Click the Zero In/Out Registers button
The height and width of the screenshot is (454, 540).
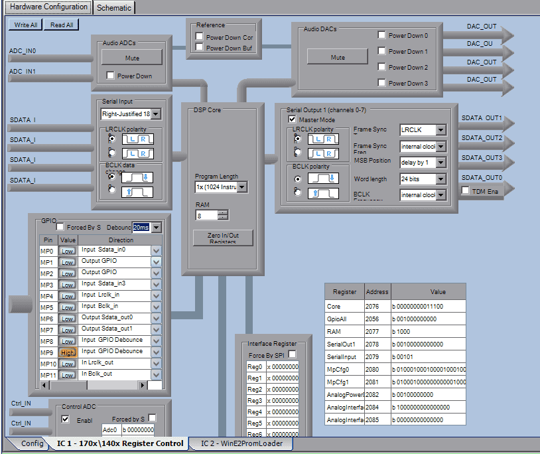click(x=223, y=238)
